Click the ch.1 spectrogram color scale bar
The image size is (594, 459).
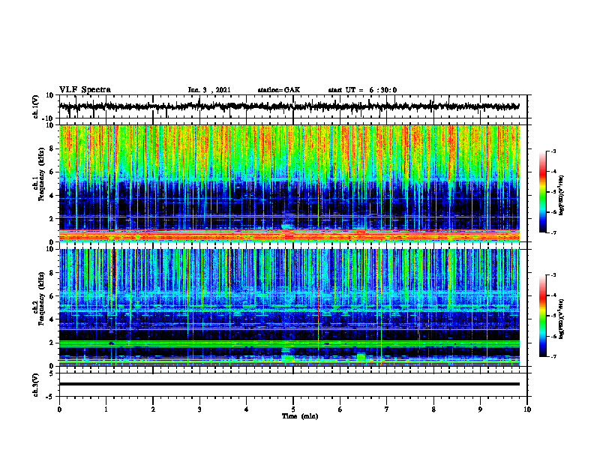[x=543, y=192]
